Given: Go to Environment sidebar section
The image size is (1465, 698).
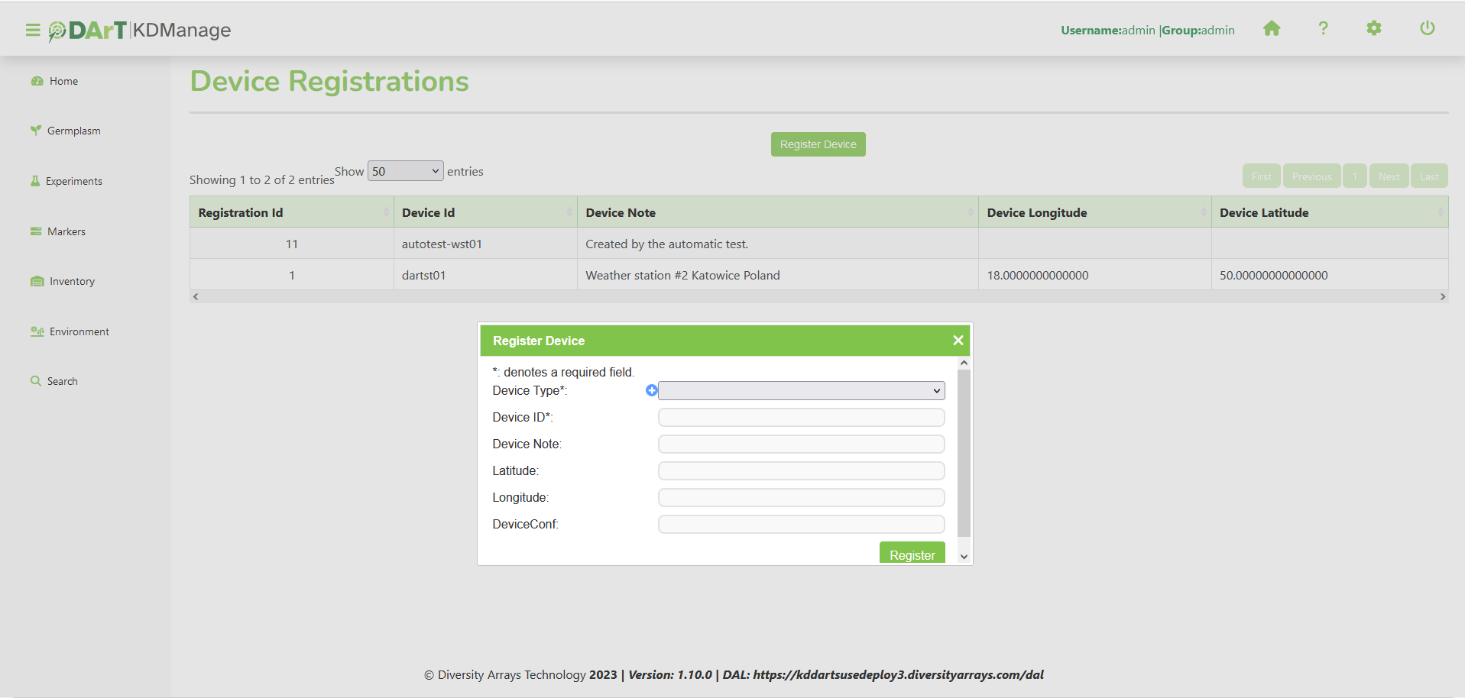Looking at the screenshot, I should tap(79, 332).
